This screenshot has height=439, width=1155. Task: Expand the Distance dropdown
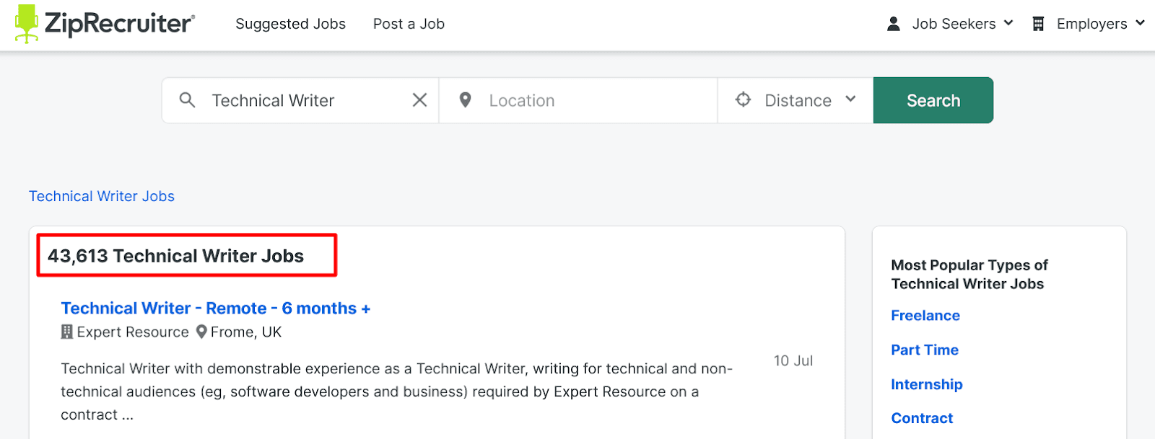(x=850, y=99)
